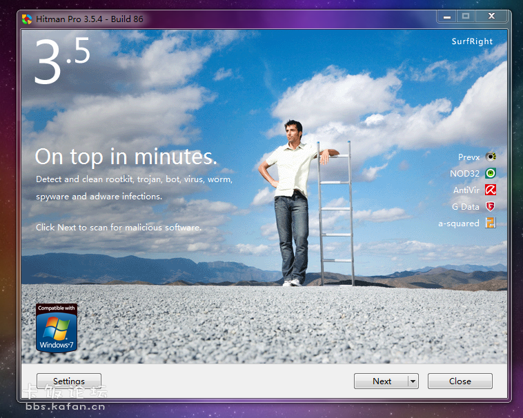523x418 pixels.
Task: Click the G Data shield icon
Action: [x=491, y=207]
